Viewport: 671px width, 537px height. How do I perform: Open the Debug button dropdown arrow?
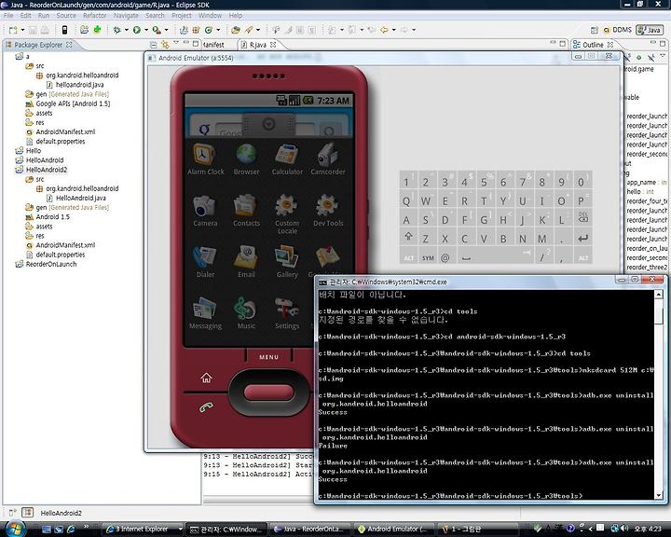[127, 30]
